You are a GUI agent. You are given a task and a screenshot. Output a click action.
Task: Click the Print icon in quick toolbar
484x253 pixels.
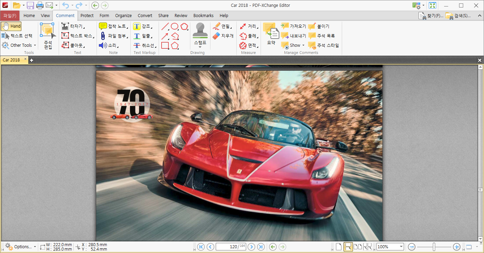pyautogui.click(x=40, y=5)
